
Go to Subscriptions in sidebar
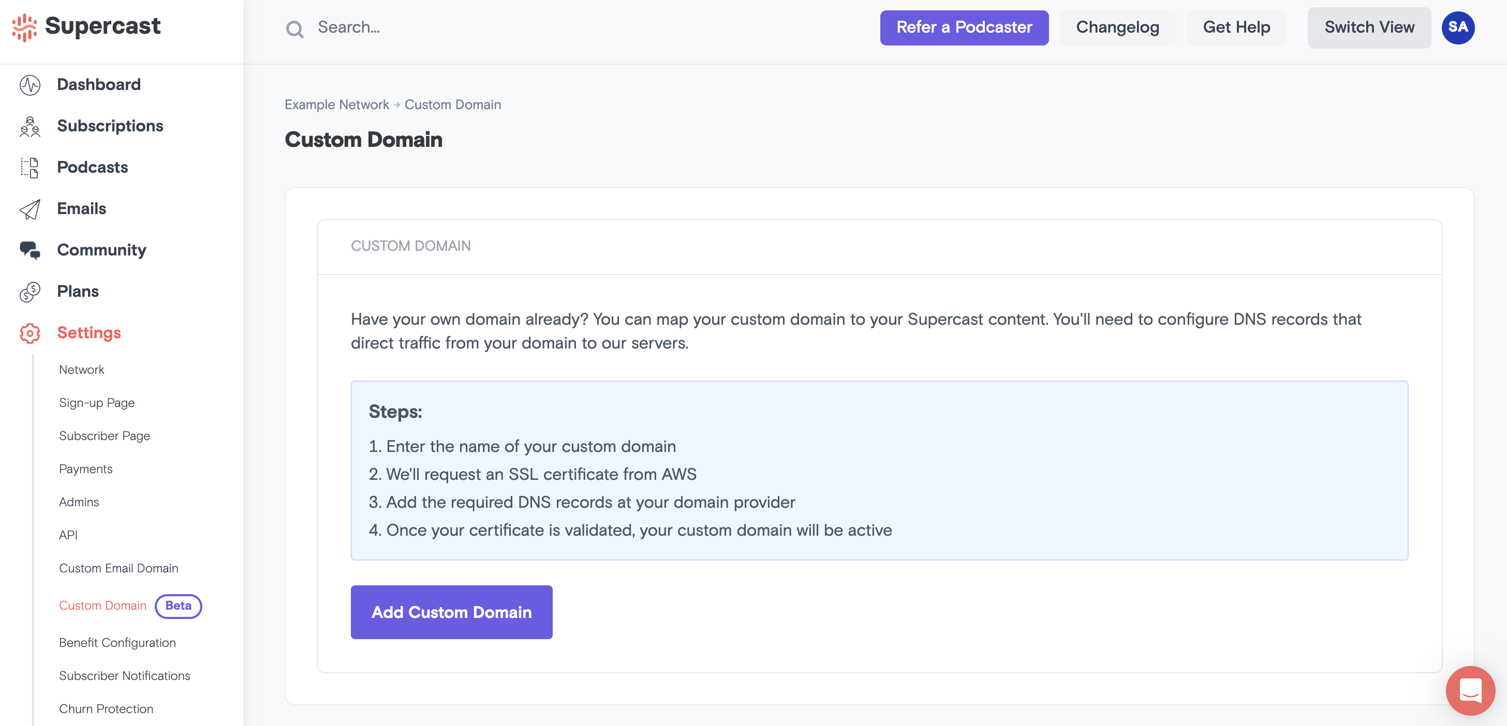110,126
